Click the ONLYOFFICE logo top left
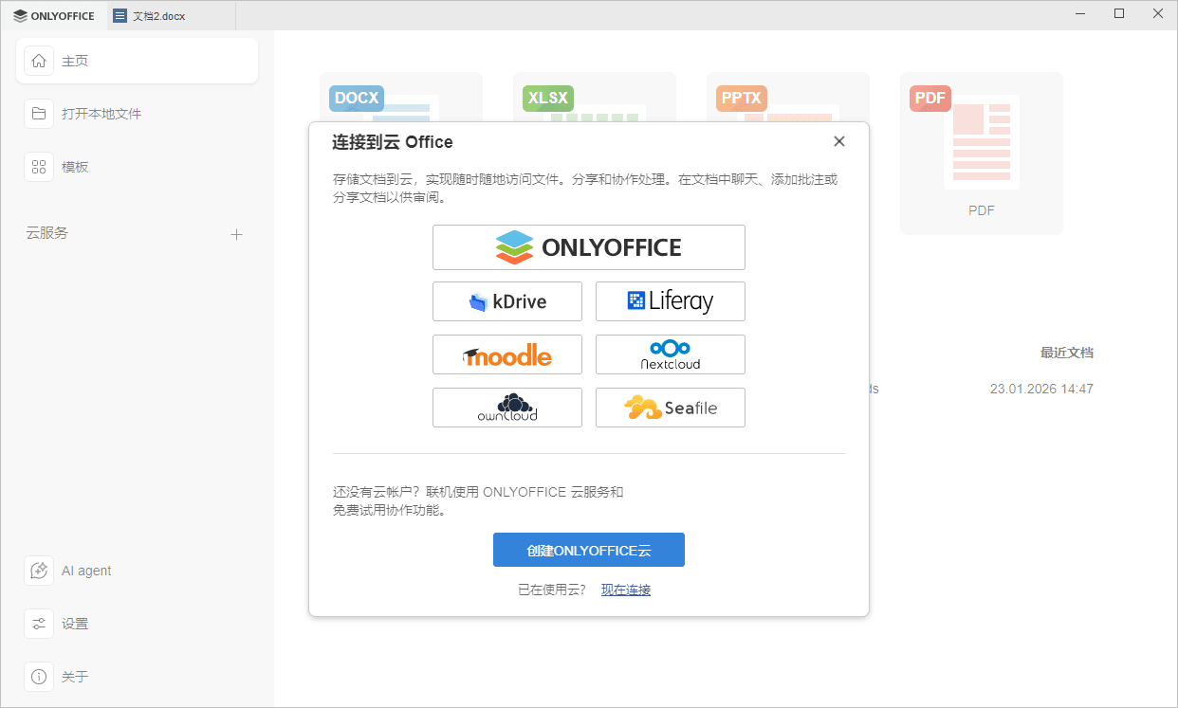Image resolution: width=1178 pixels, height=708 pixels. click(54, 14)
